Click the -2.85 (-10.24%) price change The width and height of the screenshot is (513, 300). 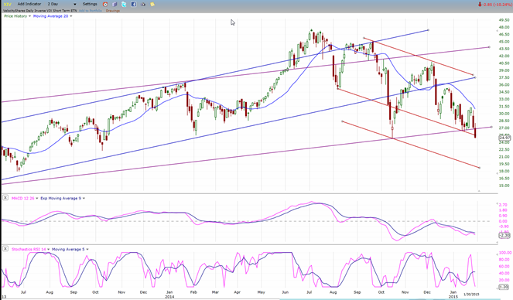[494, 4]
